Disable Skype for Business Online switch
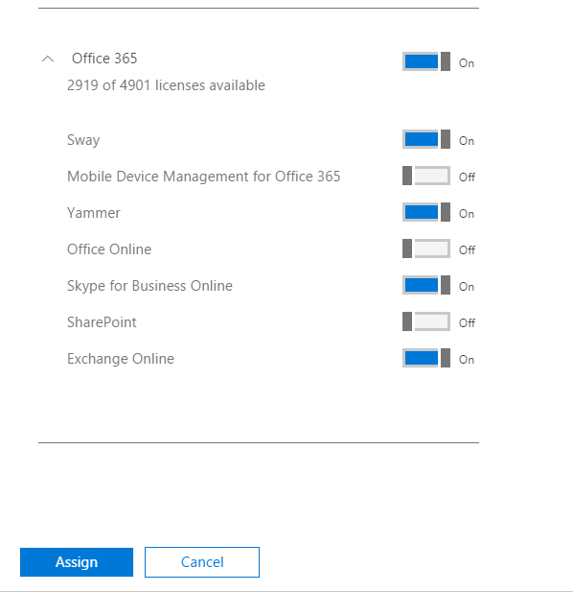 click(426, 285)
